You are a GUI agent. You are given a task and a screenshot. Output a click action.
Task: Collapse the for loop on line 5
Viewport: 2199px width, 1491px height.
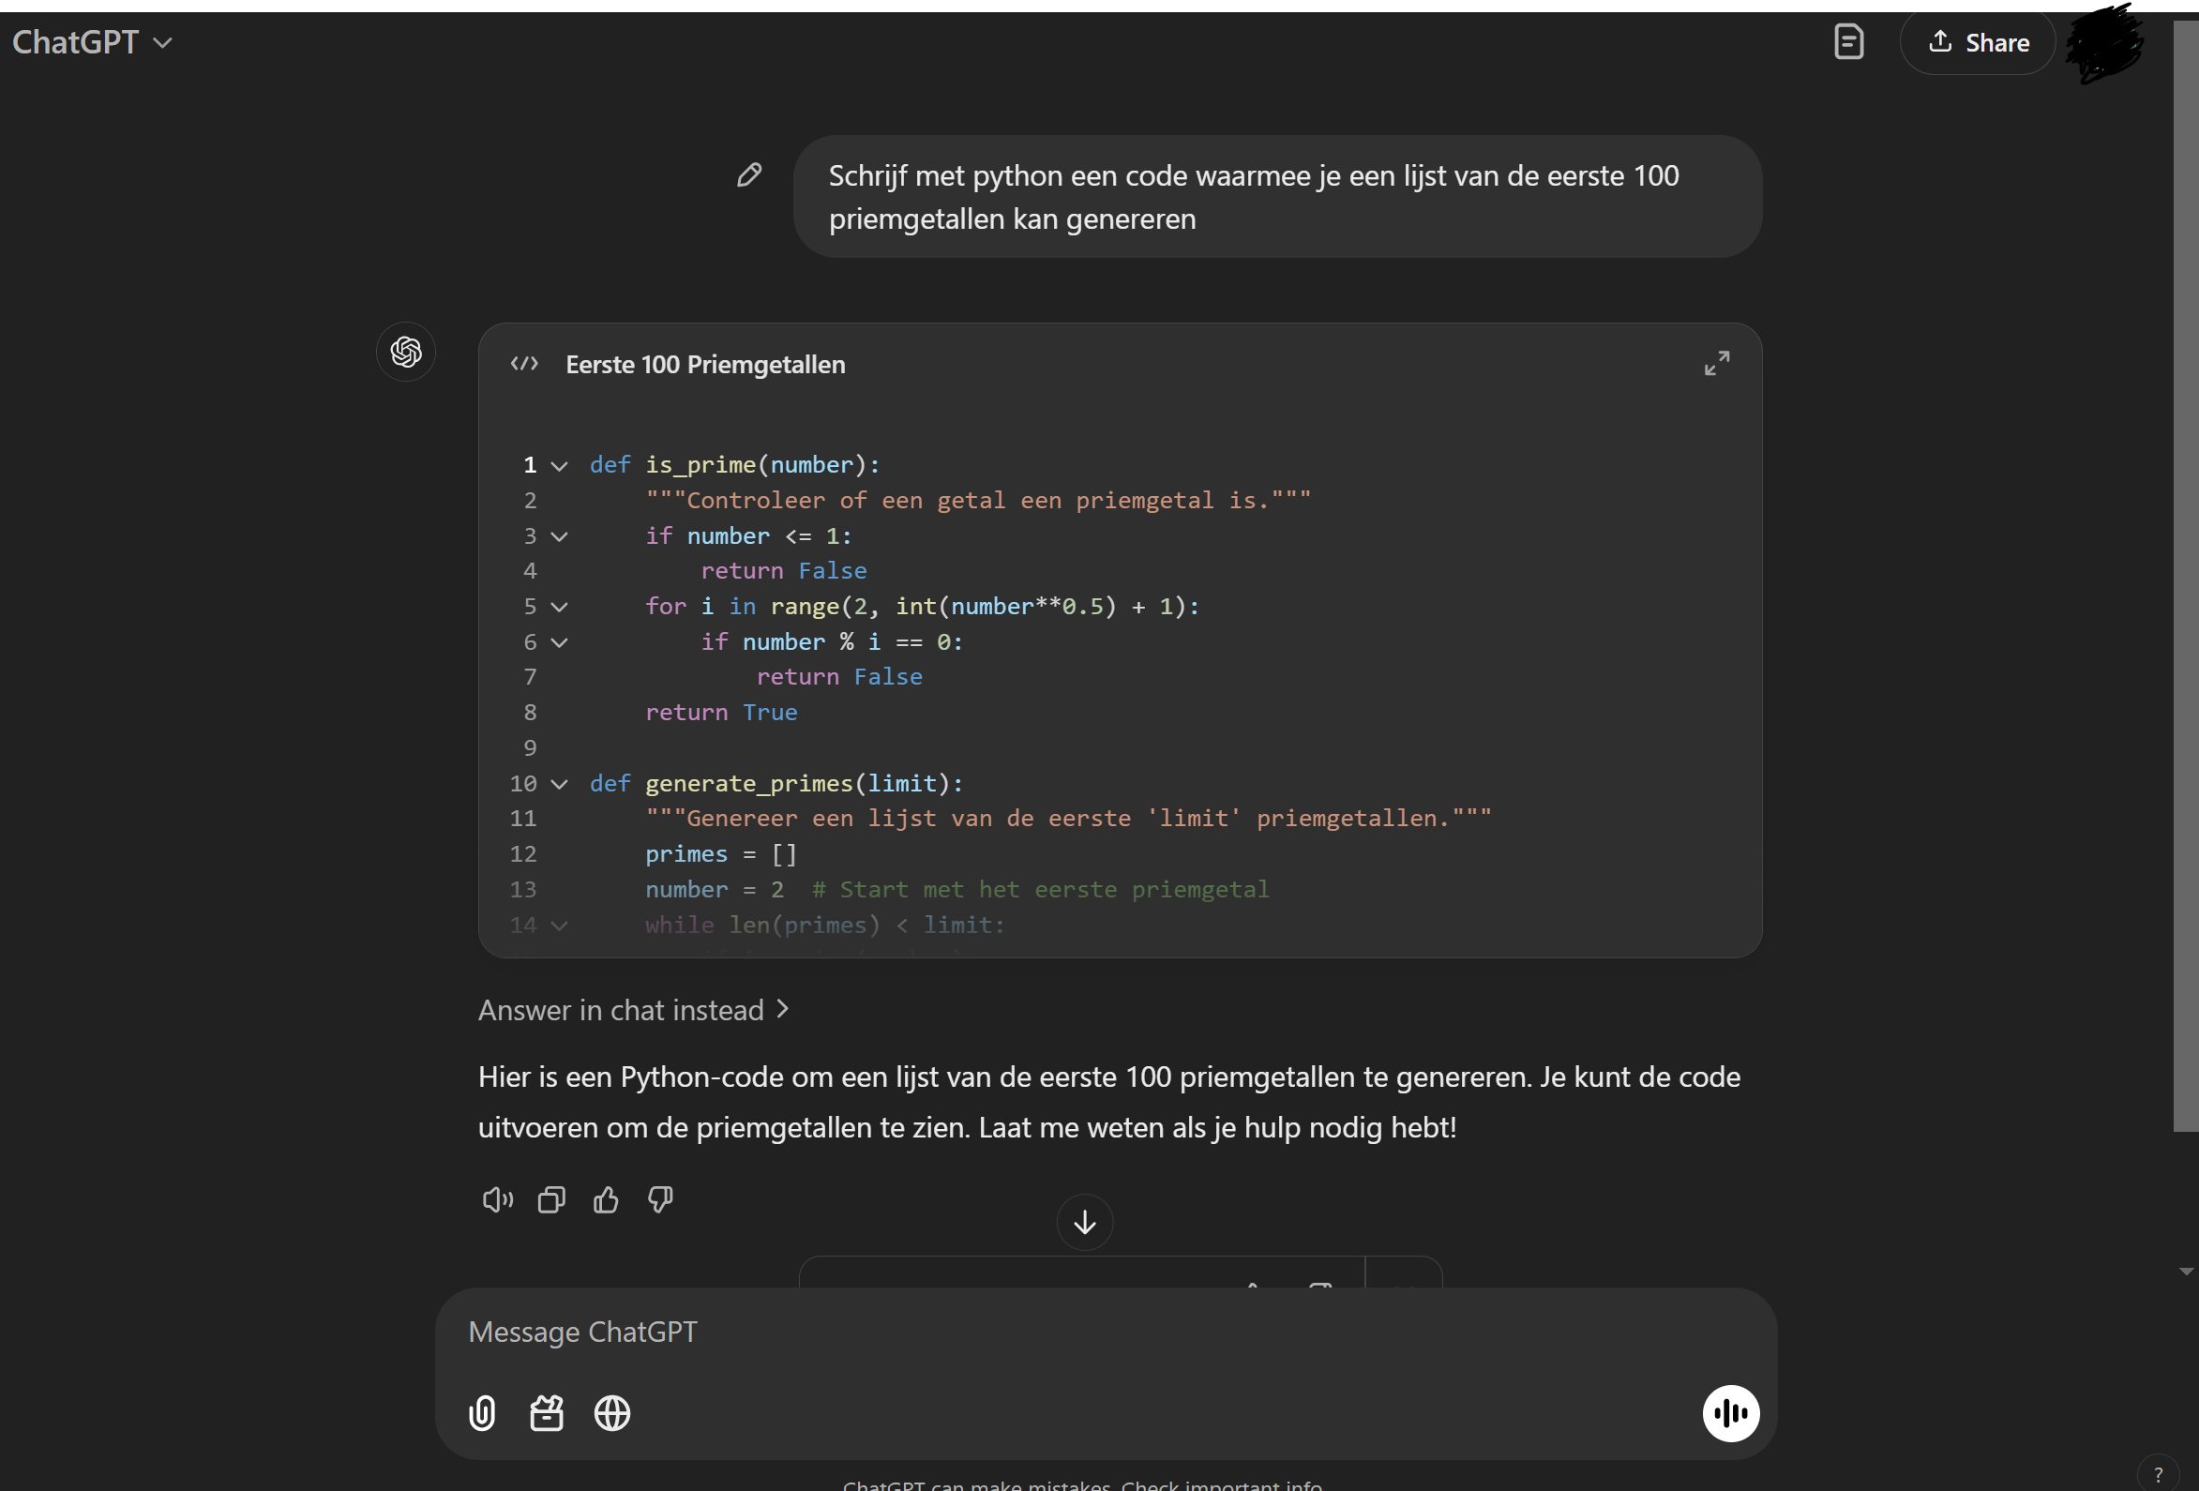pos(559,608)
